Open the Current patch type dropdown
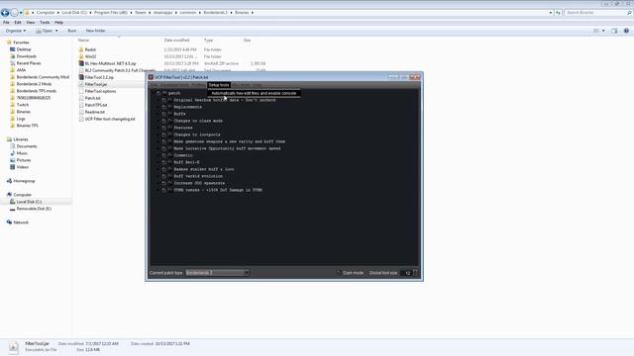The image size is (634, 356). [217, 273]
